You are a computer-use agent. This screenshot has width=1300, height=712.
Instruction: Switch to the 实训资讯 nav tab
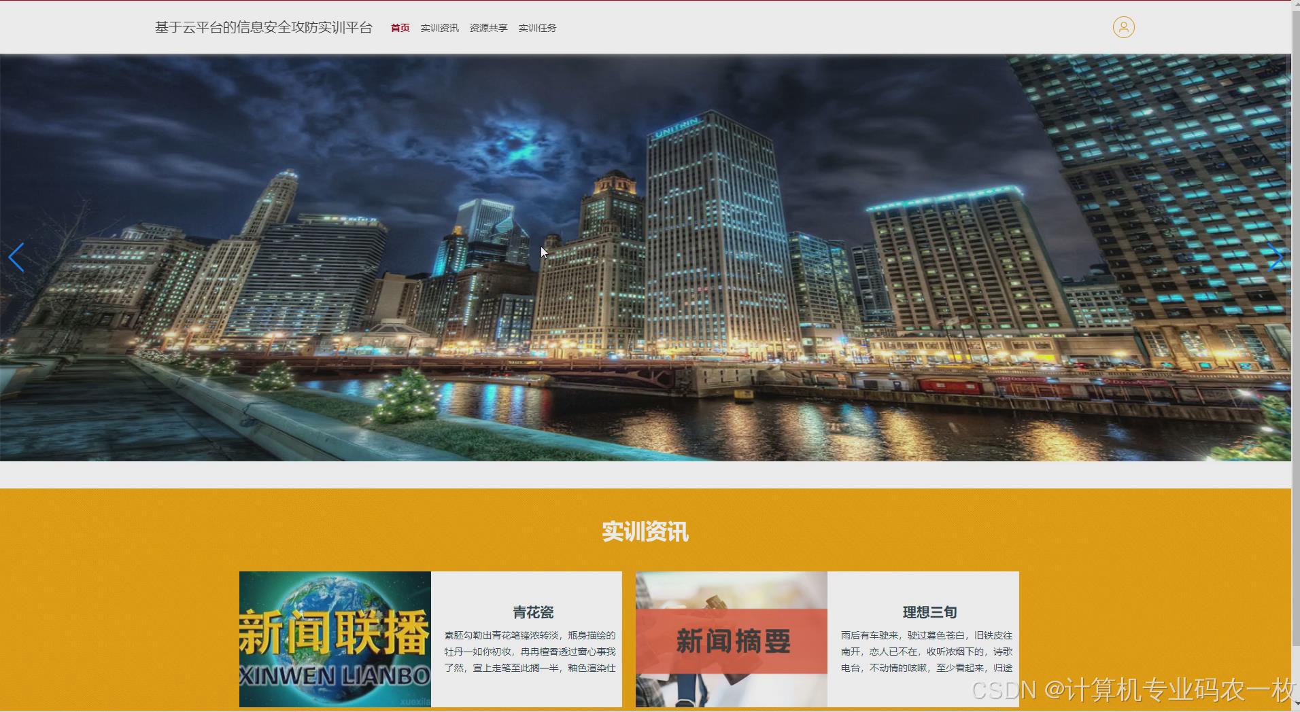439,28
